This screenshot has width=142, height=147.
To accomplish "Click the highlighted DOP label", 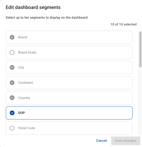I will 22,113.
